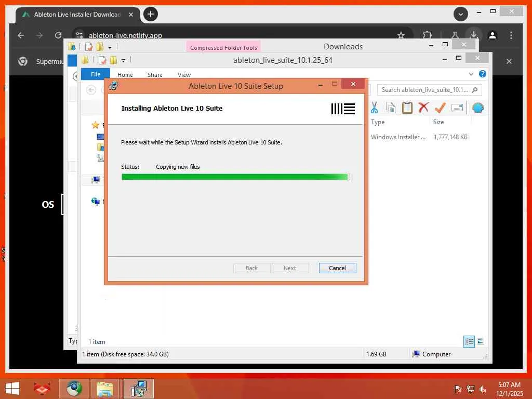Click the network tray icon
This screenshot has height=399, width=532.
point(470,389)
